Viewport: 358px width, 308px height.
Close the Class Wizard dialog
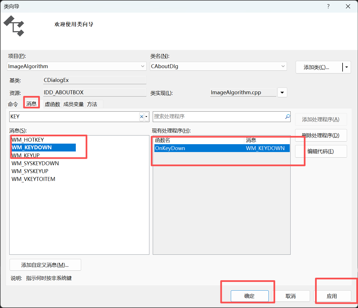348,6
